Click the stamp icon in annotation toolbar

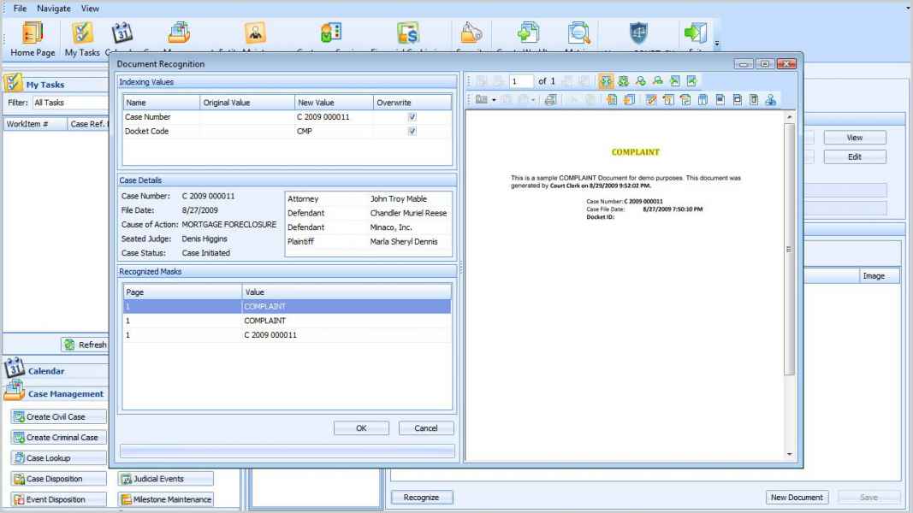(x=771, y=100)
